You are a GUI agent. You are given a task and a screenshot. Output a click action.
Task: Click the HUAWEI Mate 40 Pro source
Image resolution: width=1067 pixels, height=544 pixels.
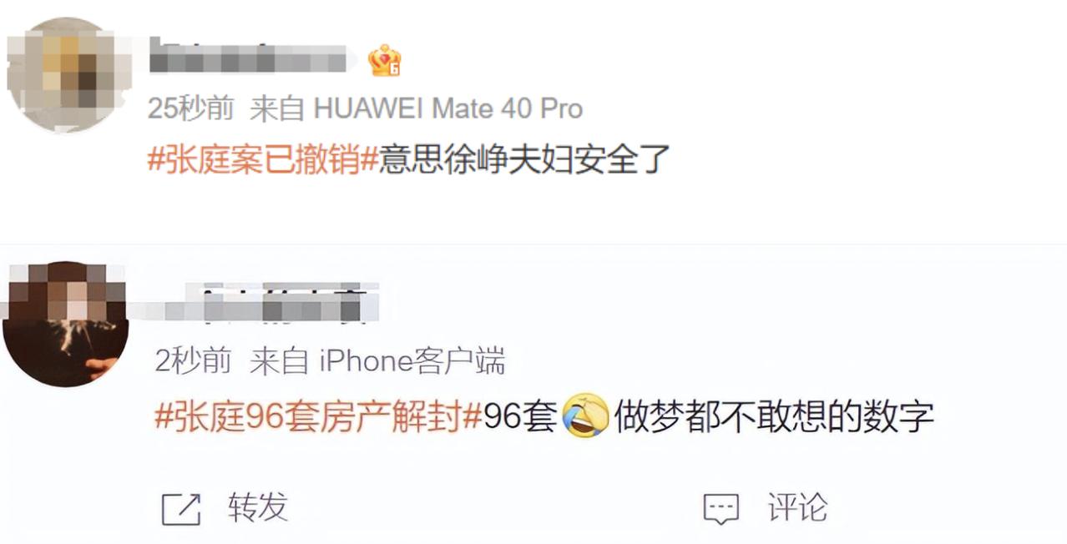448,108
